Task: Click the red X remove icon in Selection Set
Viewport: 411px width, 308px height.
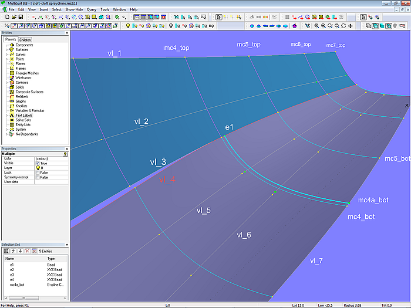Action: [27, 251]
